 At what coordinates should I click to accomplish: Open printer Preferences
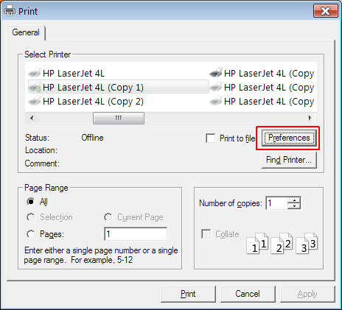[289, 138]
